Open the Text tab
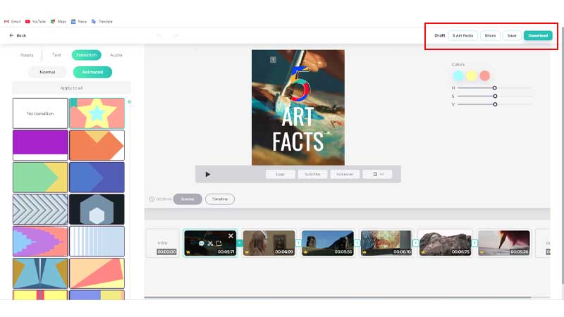This screenshot has width=564, height=317. coord(56,55)
